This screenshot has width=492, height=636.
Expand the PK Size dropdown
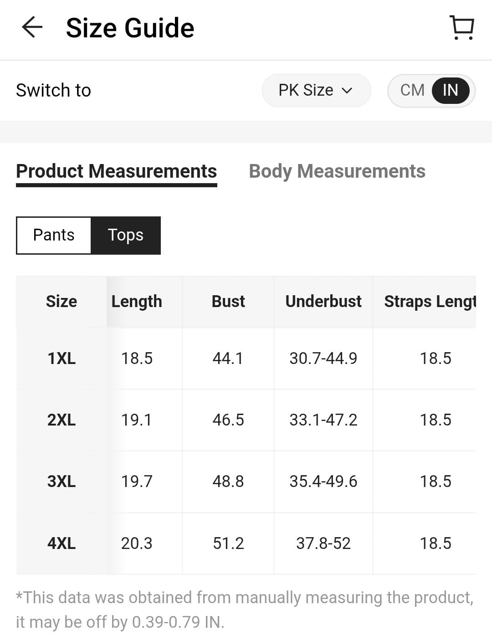tap(316, 90)
